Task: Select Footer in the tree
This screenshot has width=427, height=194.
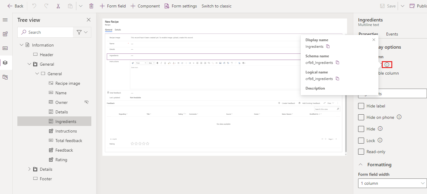Action: [46, 179]
